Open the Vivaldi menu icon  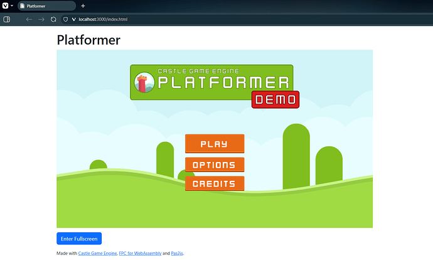5,6
